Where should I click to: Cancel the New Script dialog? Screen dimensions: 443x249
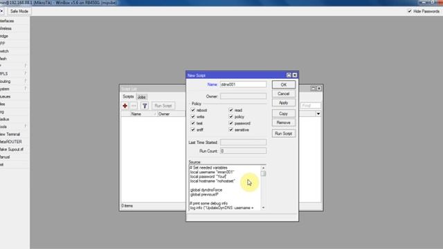pyautogui.click(x=284, y=94)
